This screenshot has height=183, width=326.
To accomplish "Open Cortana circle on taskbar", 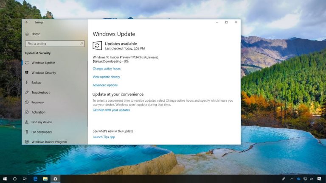I will point(15,179).
